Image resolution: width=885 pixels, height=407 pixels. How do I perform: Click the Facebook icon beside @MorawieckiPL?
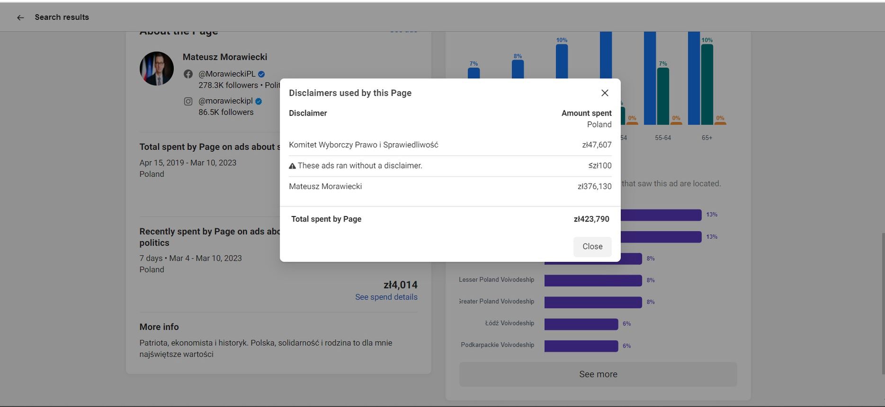pyautogui.click(x=188, y=74)
